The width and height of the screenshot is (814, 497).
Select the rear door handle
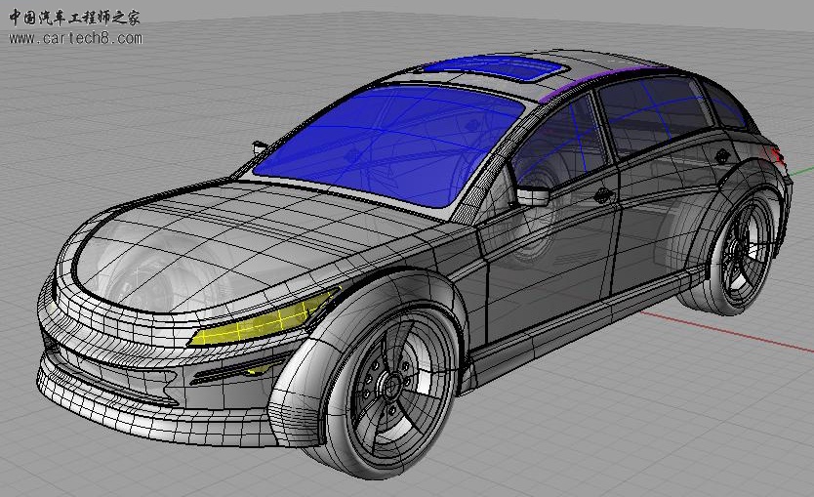tap(722, 154)
